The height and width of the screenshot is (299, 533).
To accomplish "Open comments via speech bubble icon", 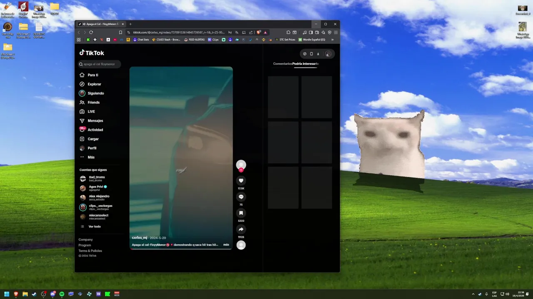I will point(241,197).
